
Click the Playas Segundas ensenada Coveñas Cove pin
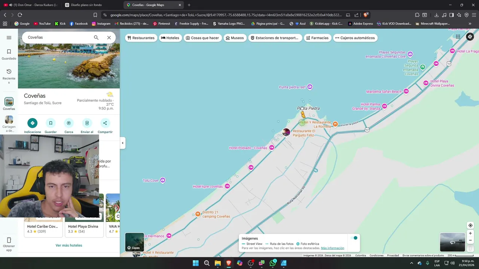pyautogui.click(x=410, y=54)
